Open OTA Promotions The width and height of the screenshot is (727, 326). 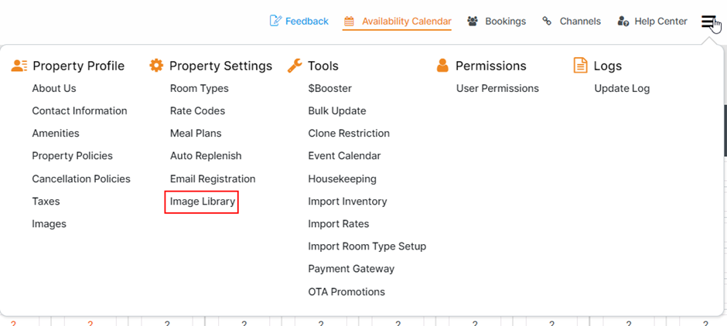point(346,292)
